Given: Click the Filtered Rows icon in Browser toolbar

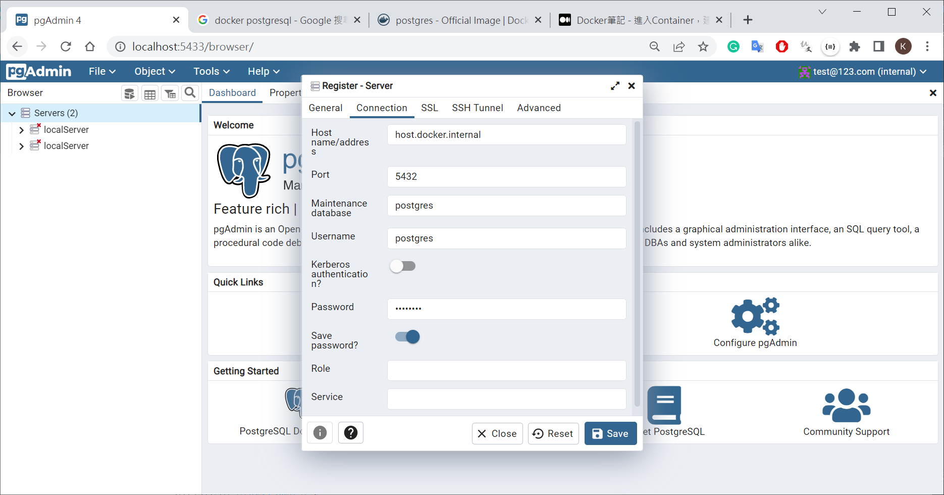Looking at the screenshot, I should (x=170, y=93).
